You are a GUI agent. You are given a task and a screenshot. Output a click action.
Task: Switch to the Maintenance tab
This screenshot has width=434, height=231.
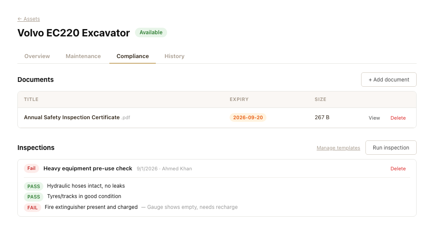tap(83, 56)
